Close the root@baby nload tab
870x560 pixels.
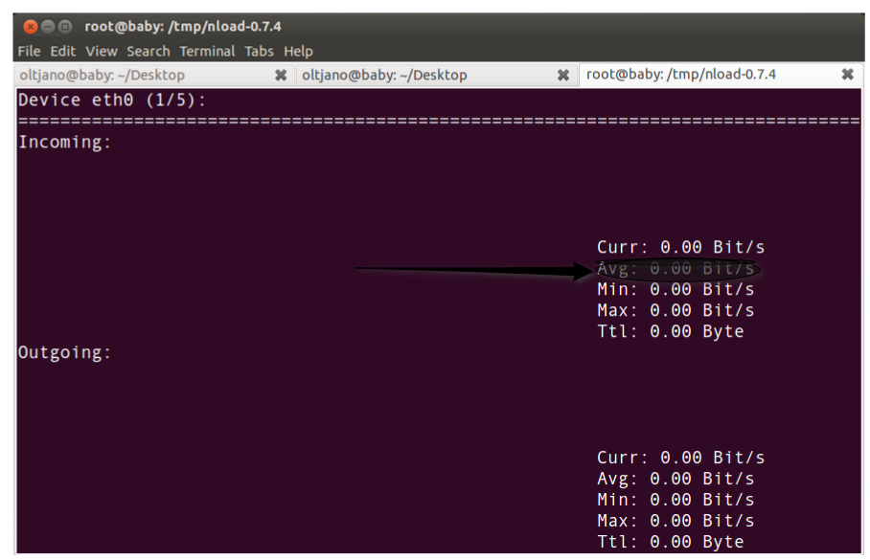848,74
